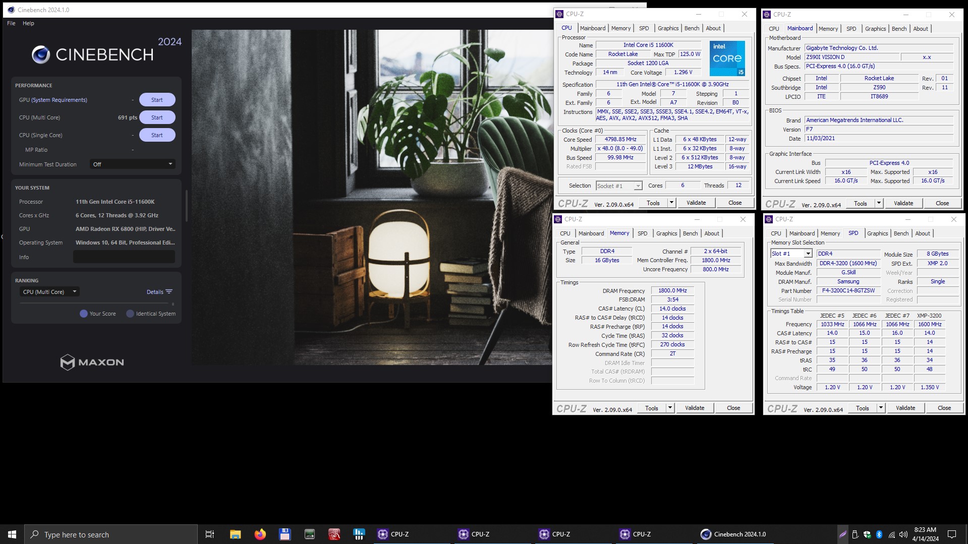
Task: Click the rendered room preview image
Action: [x=372, y=197]
